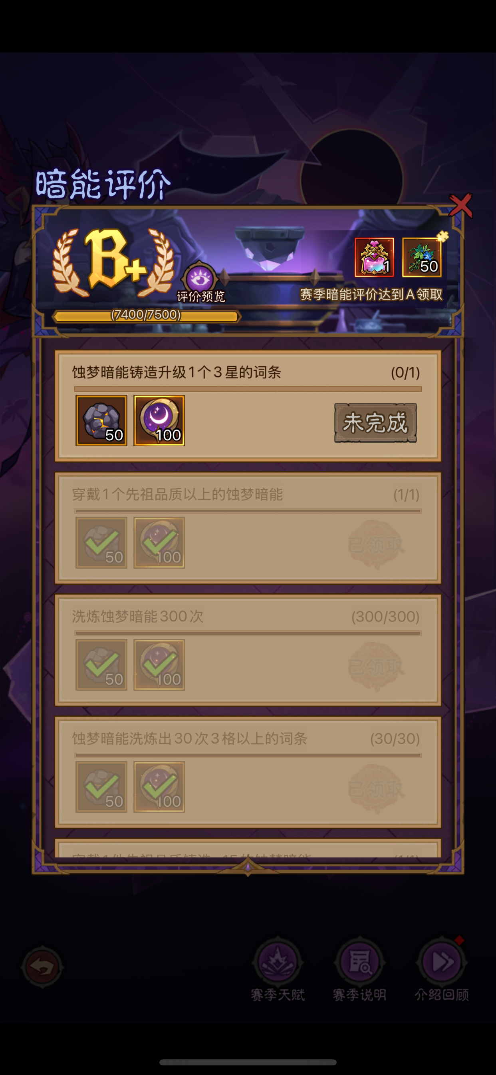Tap checked ore reward in 穿戴 task
496x1075 pixels.
click(101, 543)
